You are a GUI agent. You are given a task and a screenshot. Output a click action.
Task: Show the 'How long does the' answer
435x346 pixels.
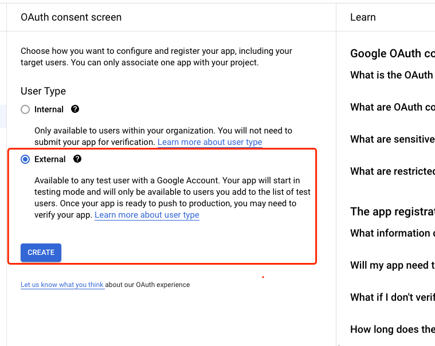pos(392,329)
